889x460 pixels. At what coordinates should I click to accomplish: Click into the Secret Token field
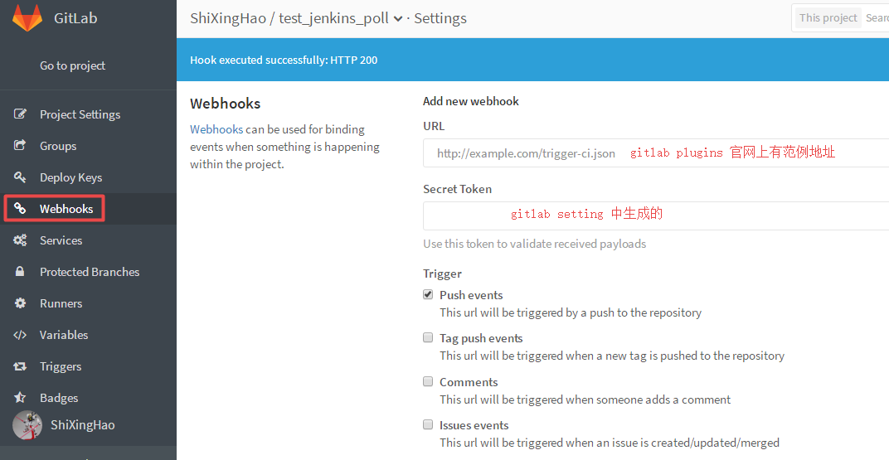(x=656, y=215)
